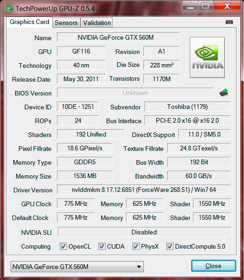Image resolution: width=244 pixels, height=280 pixels.
Task: Click the ROPs value 24
Action: [x=78, y=120]
